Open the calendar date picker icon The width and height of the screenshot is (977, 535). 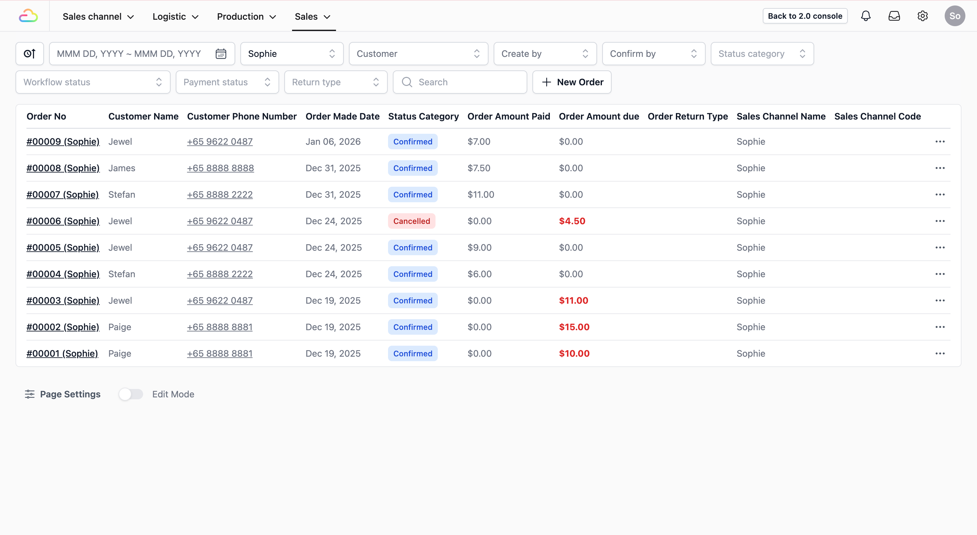pyautogui.click(x=221, y=53)
